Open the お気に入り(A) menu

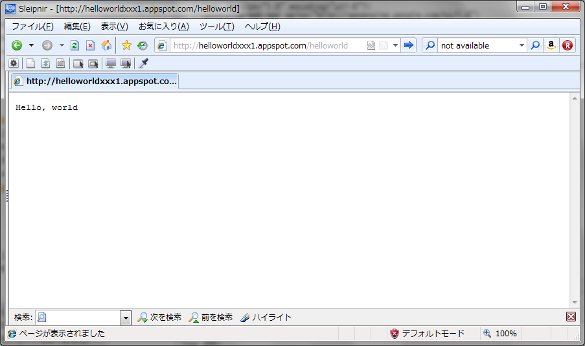164,27
